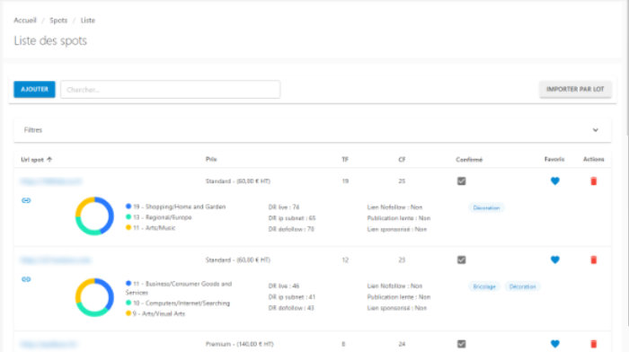Click 'DR live : 74' value
Viewport: 629px width, 352px height.
pyautogui.click(x=284, y=207)
